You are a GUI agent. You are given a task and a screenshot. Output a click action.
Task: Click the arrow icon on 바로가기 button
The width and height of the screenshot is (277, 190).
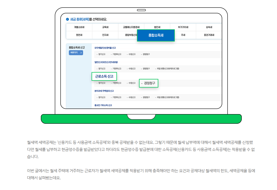(81, 53)
